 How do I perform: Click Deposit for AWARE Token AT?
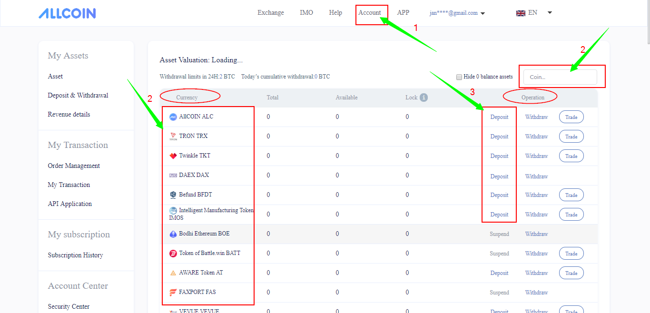pos(500,273)
